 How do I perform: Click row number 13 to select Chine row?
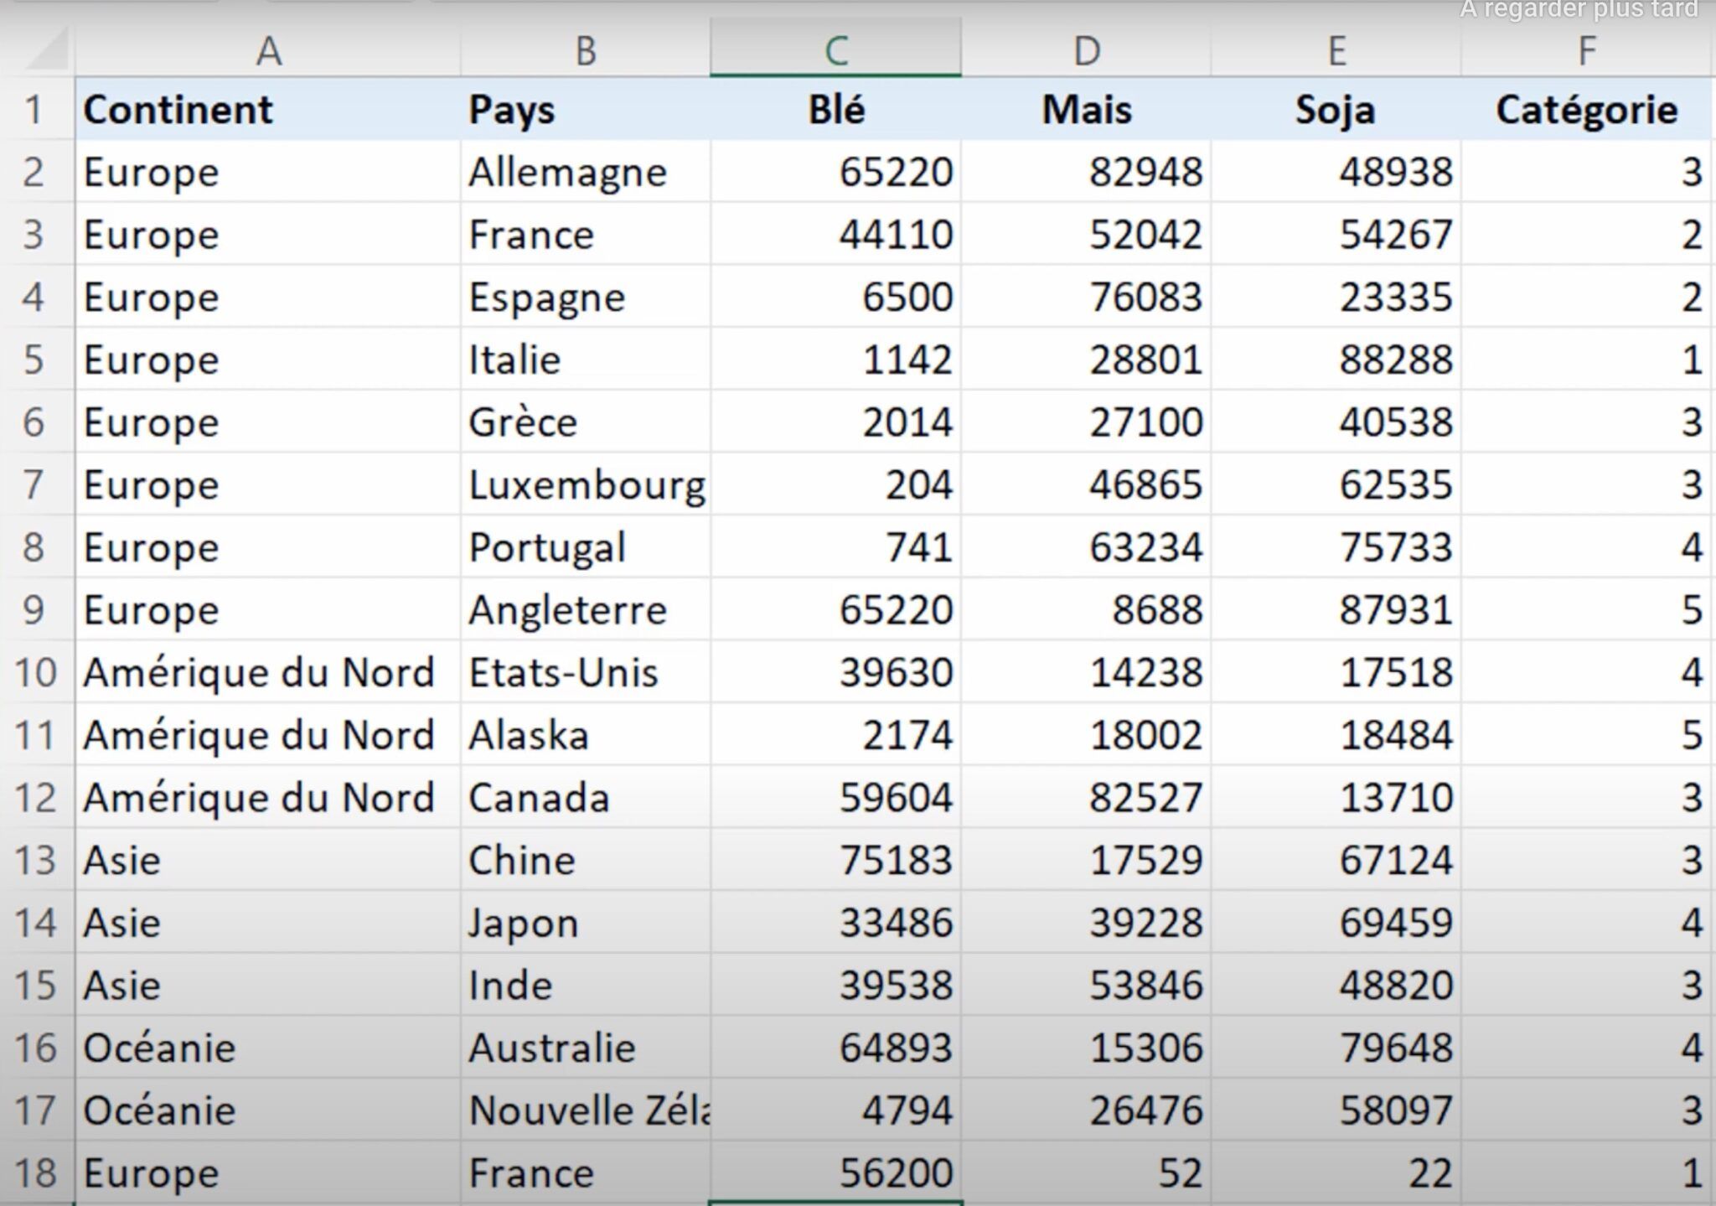(35, 859)
